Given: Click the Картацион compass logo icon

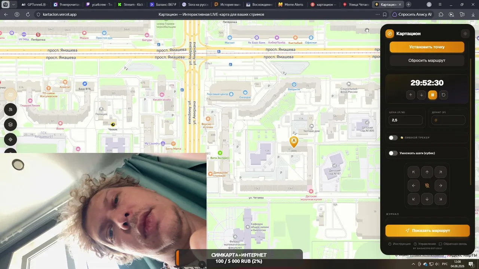Looking at the screenshot, I should (390, 34).
